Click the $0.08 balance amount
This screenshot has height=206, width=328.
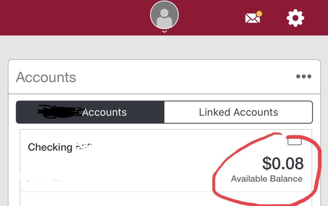coord(283,163)
